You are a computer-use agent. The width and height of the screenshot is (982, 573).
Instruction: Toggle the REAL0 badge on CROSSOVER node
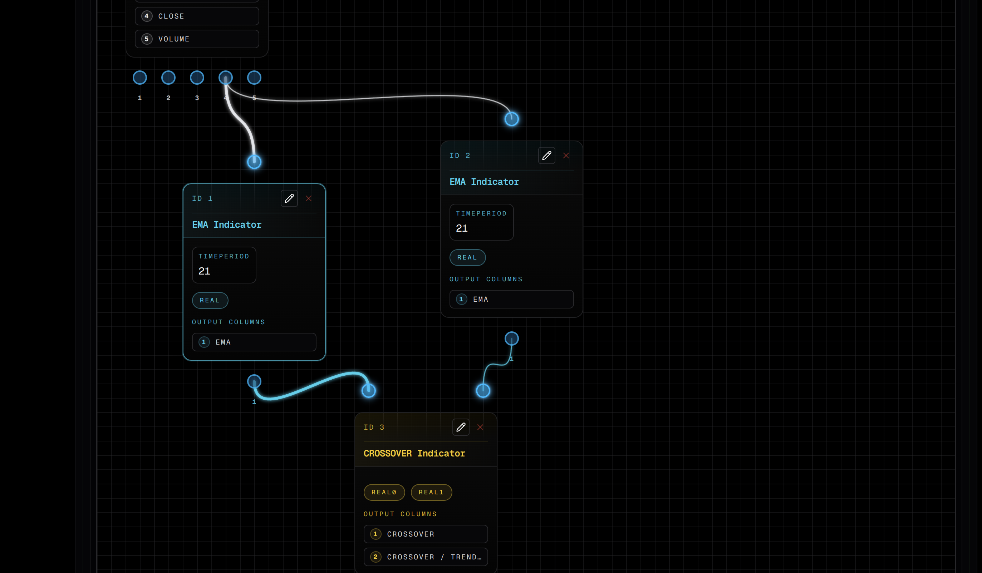click(x=384, y=492)
